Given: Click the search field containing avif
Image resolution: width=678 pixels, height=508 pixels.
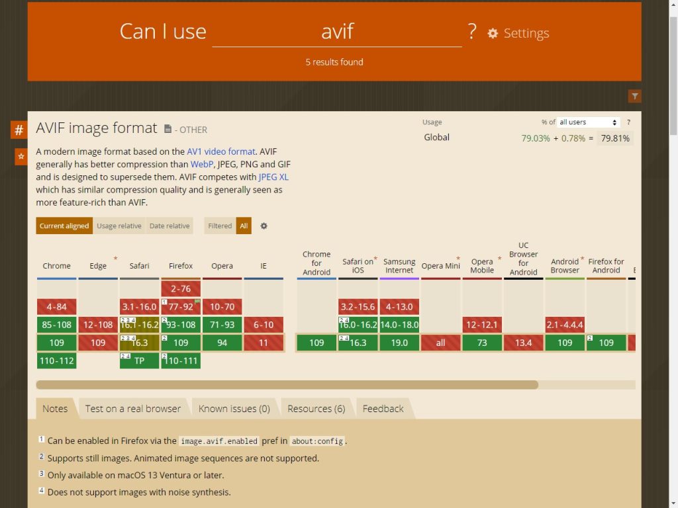Looking at the screenshot, I should click(x=337, y=32).
